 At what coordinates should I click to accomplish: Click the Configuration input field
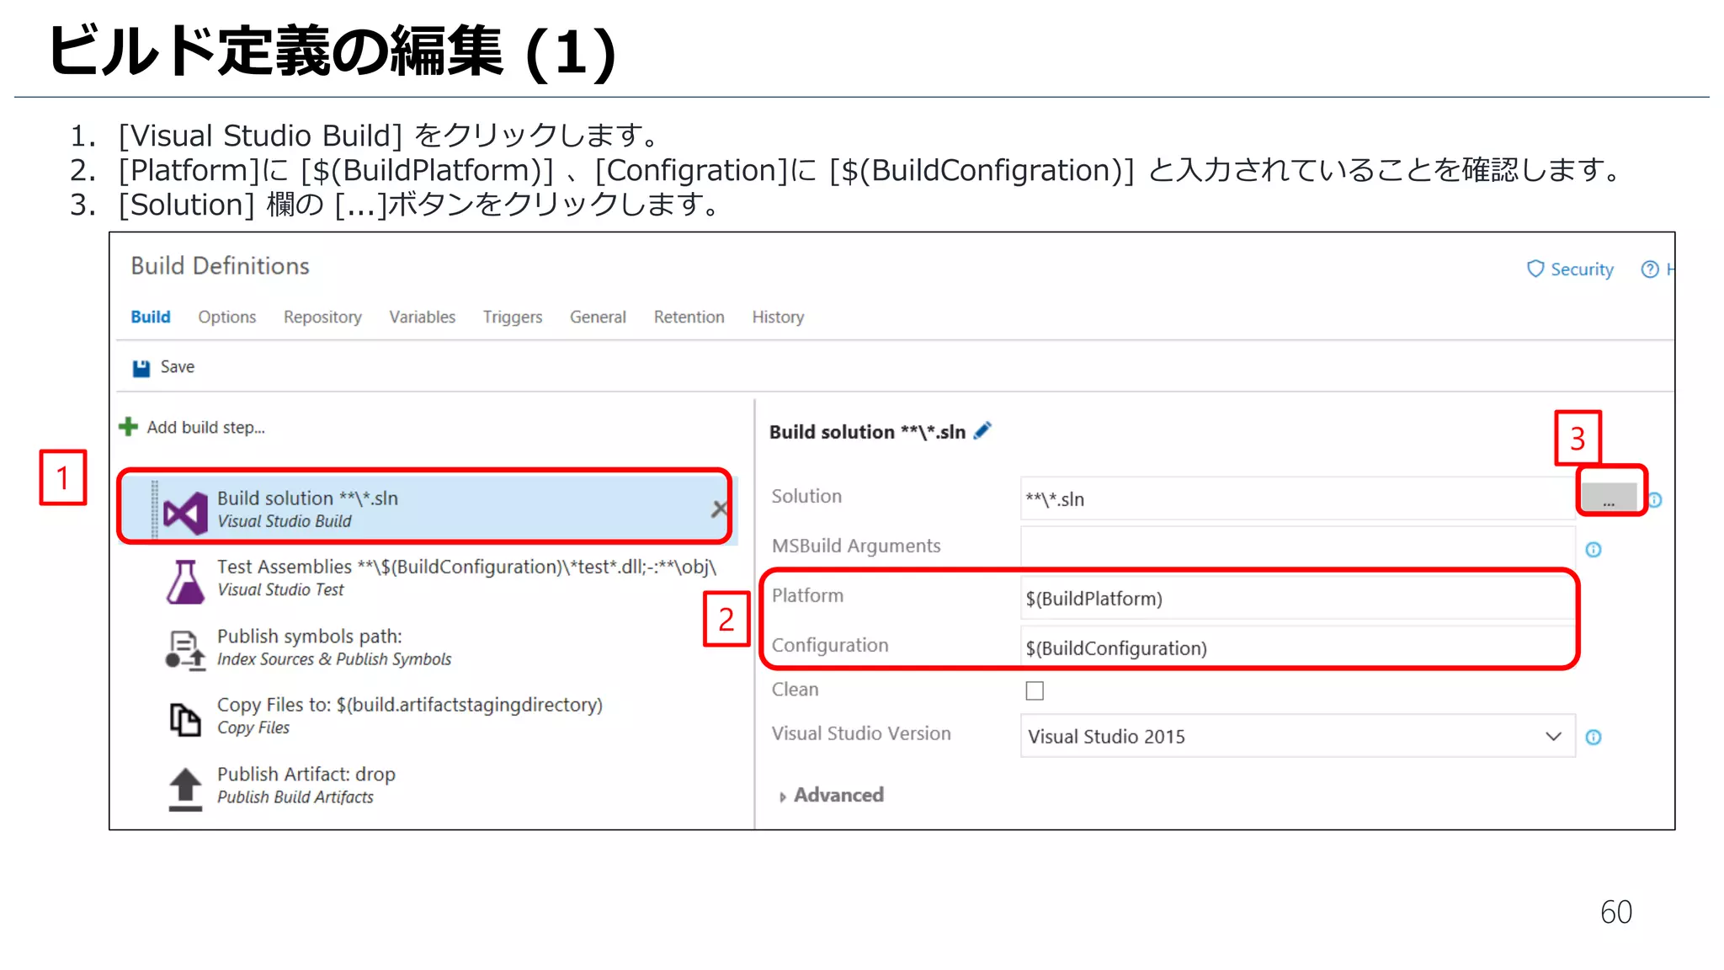click(1297, 648)
